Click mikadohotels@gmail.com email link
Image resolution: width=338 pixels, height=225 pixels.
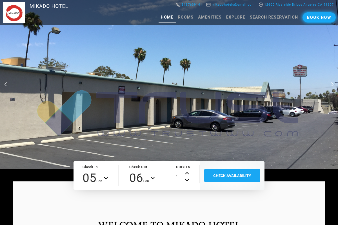pyautogui.click(x=233, y=5)
